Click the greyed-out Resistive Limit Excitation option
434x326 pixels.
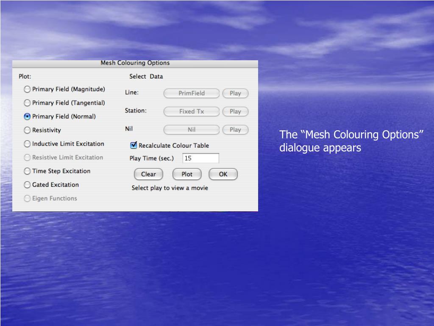(x=27, y=157)
